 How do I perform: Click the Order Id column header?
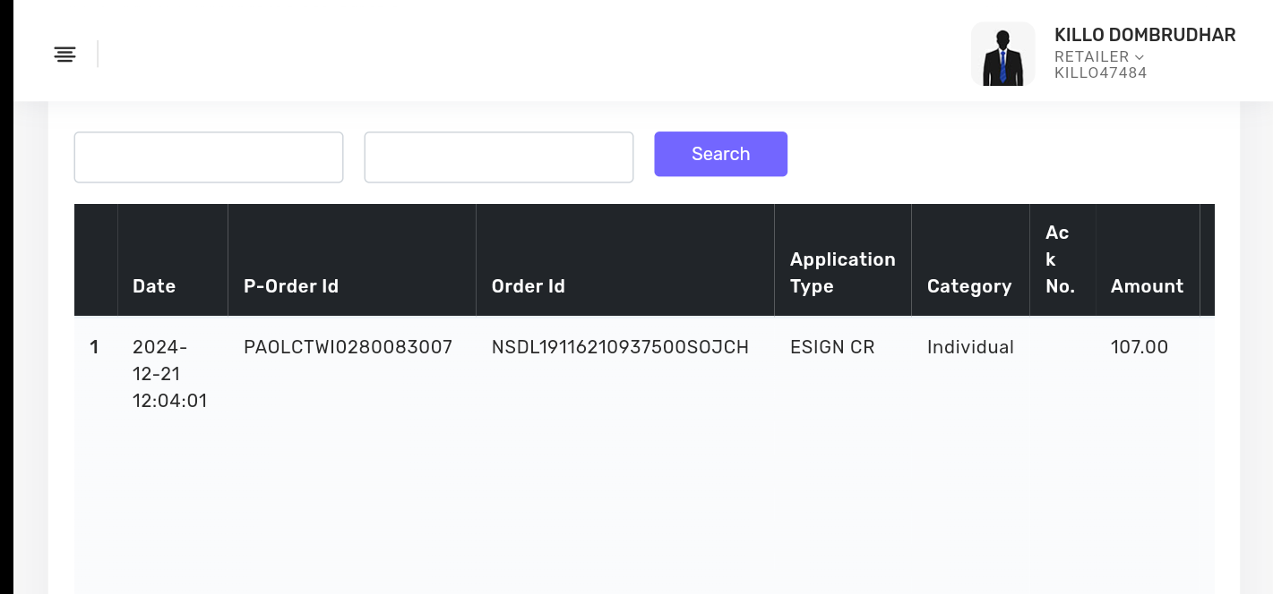(529, 286)
